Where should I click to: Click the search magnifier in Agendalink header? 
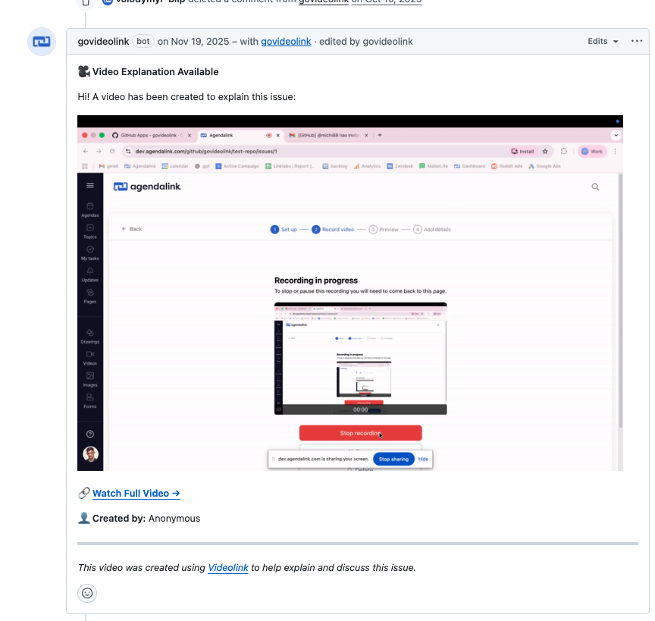coord(595,187)
